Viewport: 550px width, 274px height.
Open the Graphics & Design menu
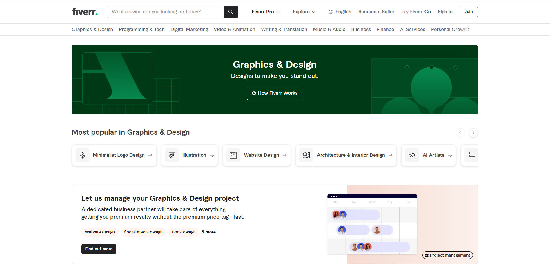pyautogui.click(x=92, y=29)
